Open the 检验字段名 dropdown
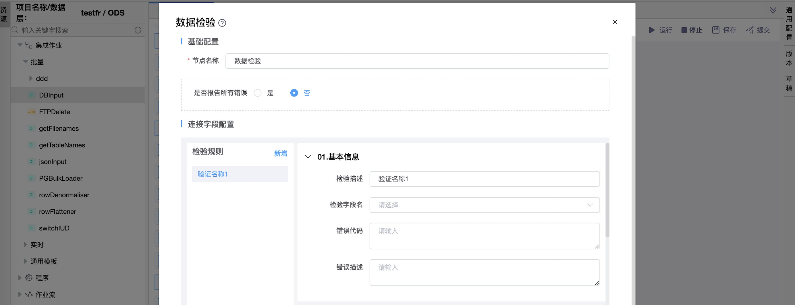Screen dimensions: 795x305 click(x=484, y=205)
